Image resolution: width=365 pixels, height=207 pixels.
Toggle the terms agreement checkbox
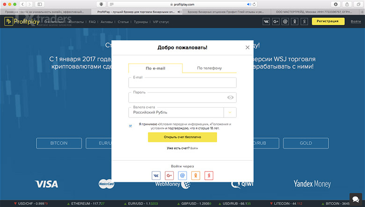[131, 126]
